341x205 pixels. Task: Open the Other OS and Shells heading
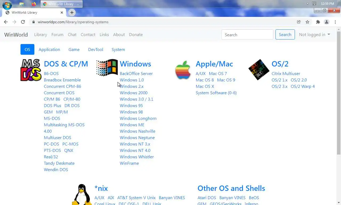[x=231, y=188]
